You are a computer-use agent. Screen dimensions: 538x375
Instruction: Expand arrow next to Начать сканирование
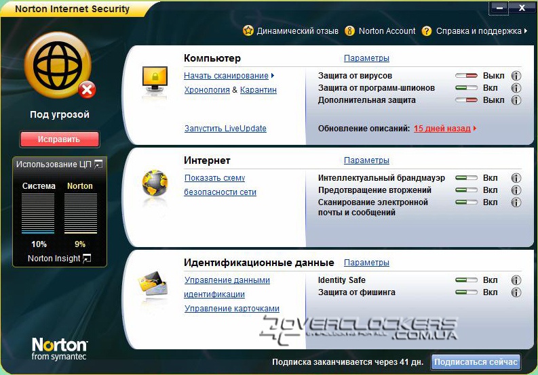(273, 76)
